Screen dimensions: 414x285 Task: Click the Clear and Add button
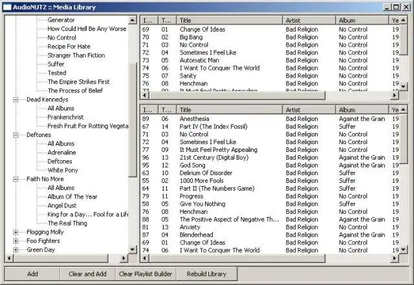[x=88, y=274]
